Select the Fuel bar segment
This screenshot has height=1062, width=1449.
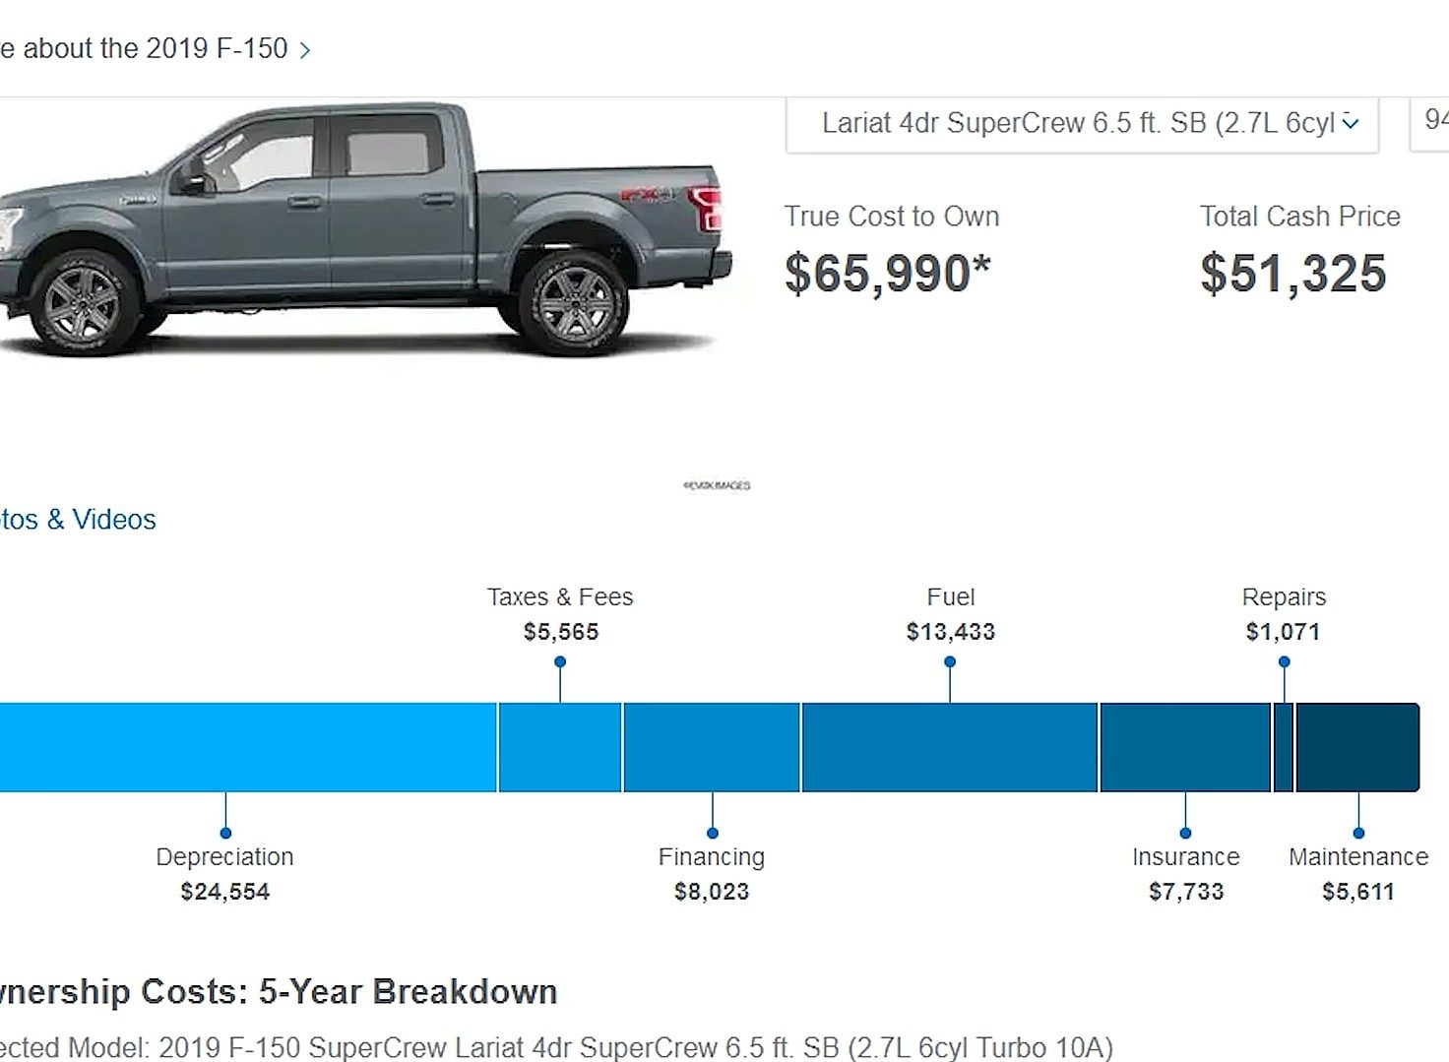[950, 747]
